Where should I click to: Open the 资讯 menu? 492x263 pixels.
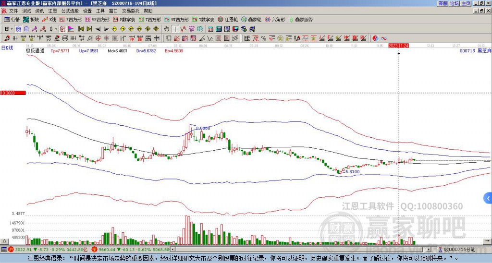39,11
